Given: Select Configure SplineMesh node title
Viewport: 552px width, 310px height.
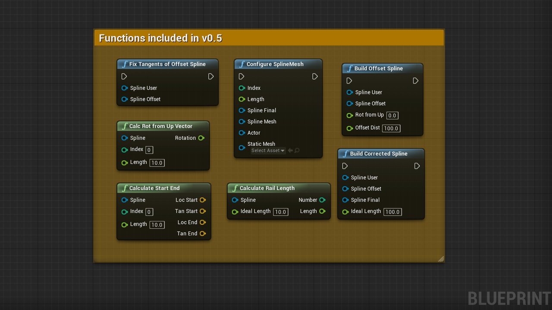Looking at the screenshot, I should pos(275,64).
